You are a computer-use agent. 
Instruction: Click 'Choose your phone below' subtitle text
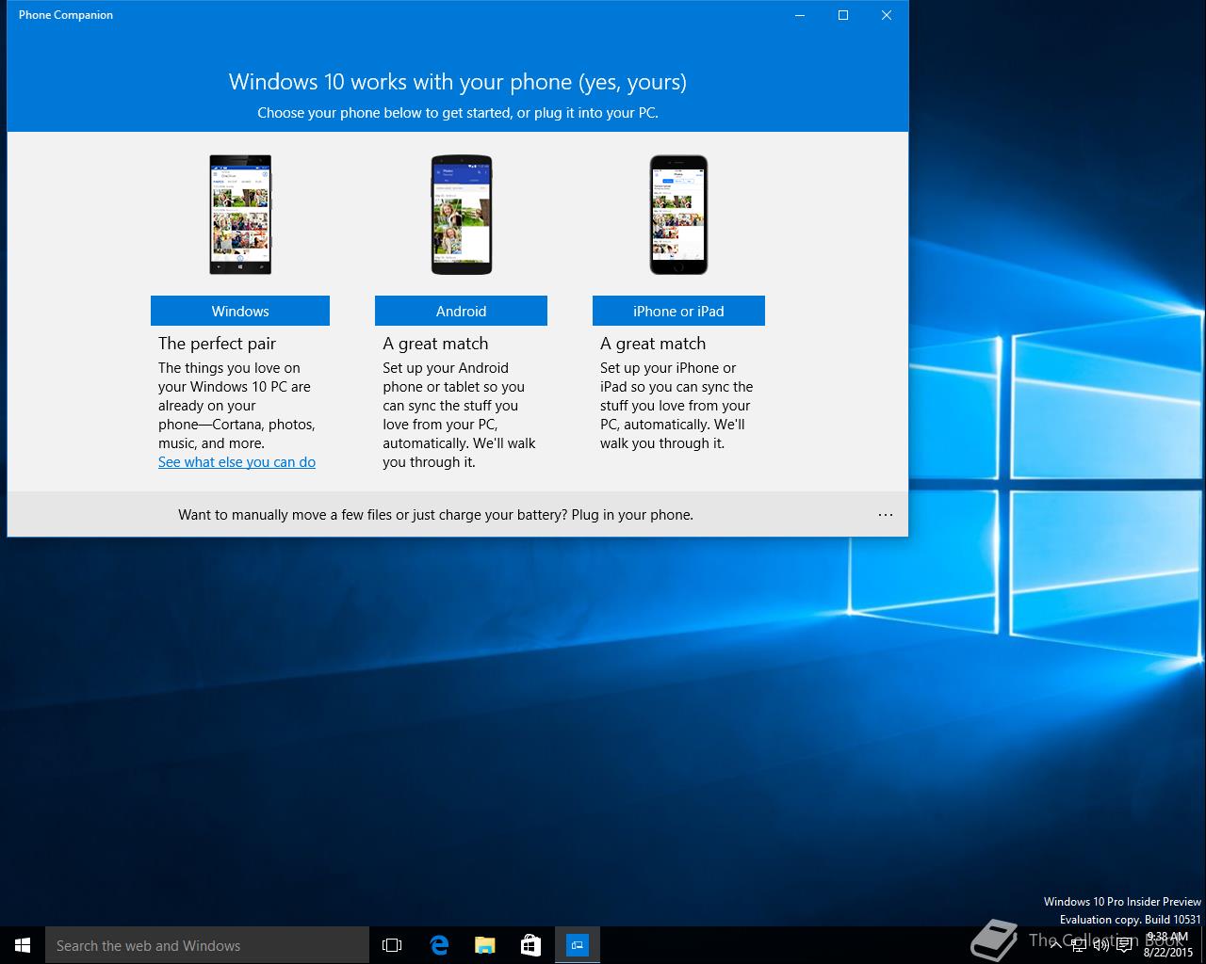[x=458, y=113]
